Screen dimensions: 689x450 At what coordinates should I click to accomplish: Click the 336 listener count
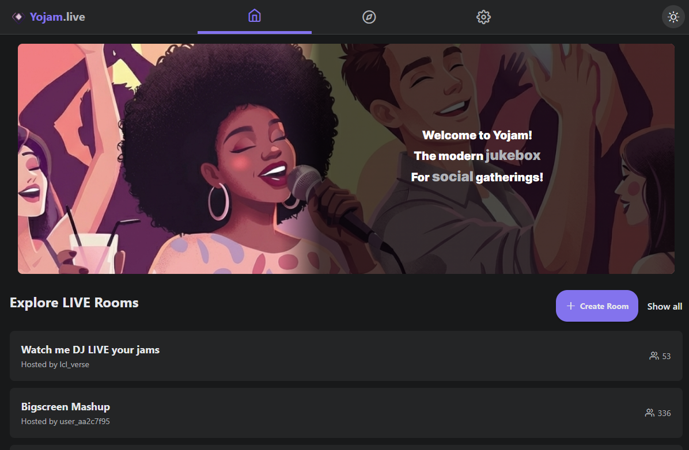click(x=664, y=413)
